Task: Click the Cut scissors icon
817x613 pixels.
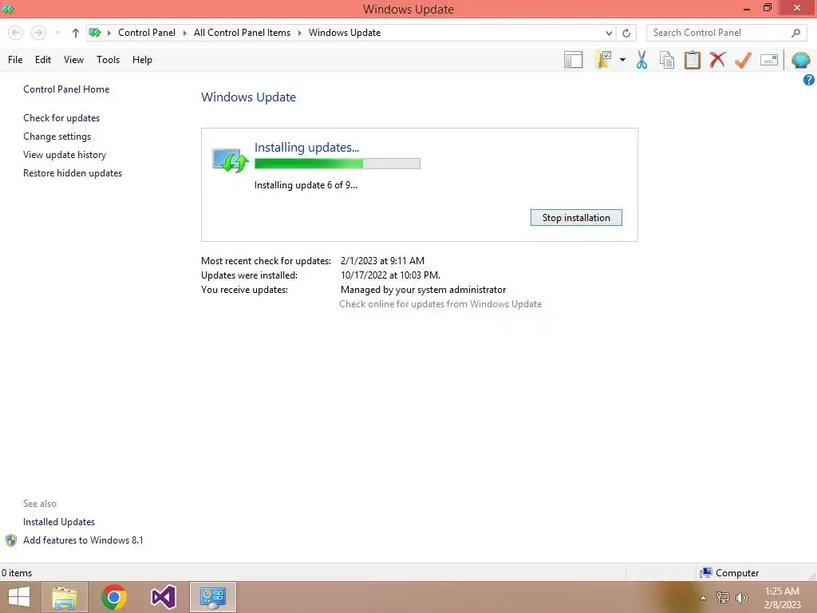Action: pos(642,60)
